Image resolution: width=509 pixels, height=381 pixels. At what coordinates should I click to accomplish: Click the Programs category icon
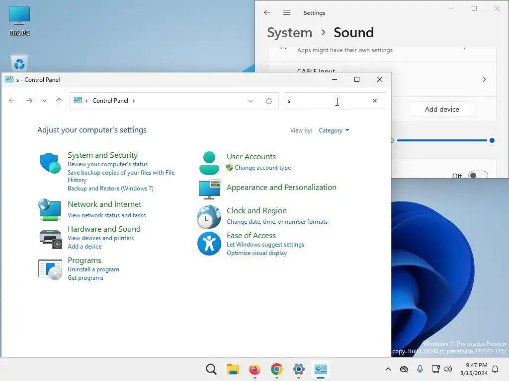tap(50, 269)
